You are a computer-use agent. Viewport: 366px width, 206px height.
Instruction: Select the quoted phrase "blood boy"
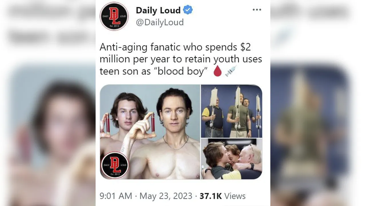click(182, 72)
